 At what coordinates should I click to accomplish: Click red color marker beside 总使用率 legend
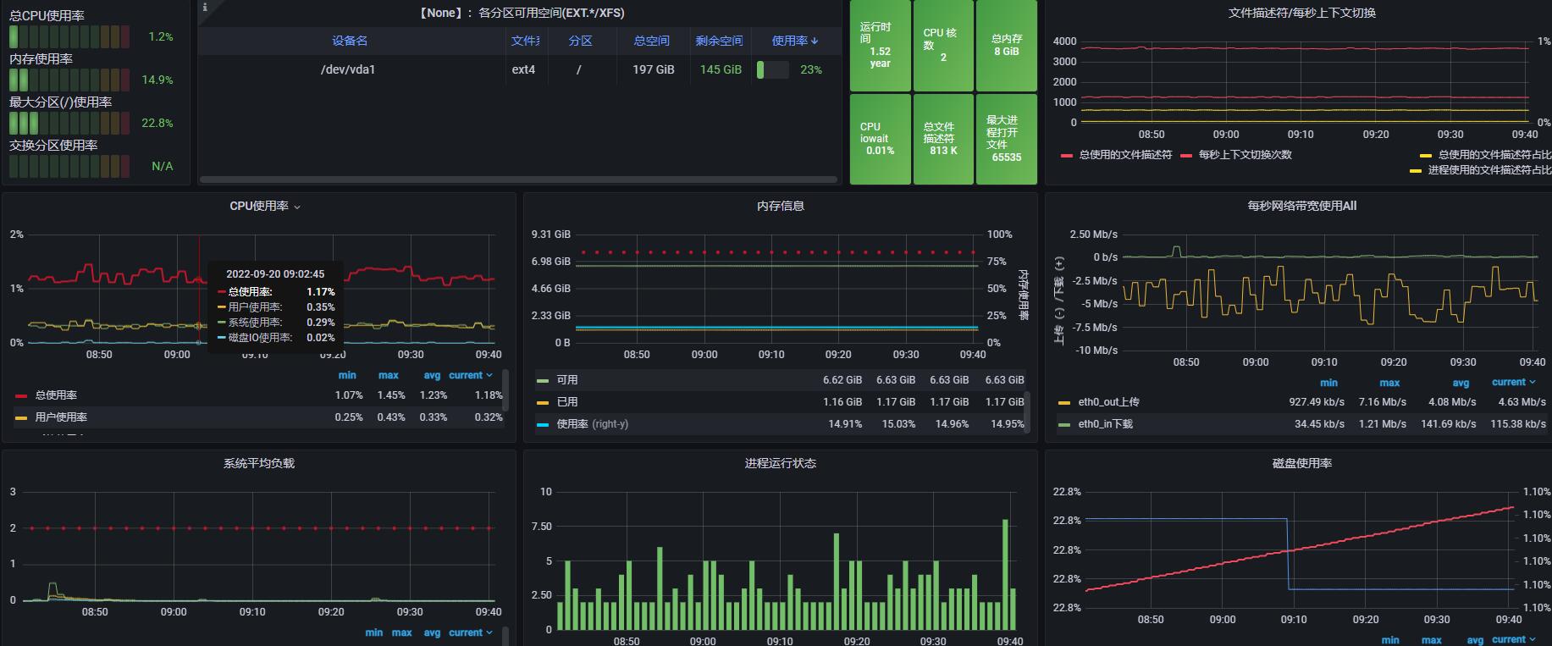(x=21, y=395)
